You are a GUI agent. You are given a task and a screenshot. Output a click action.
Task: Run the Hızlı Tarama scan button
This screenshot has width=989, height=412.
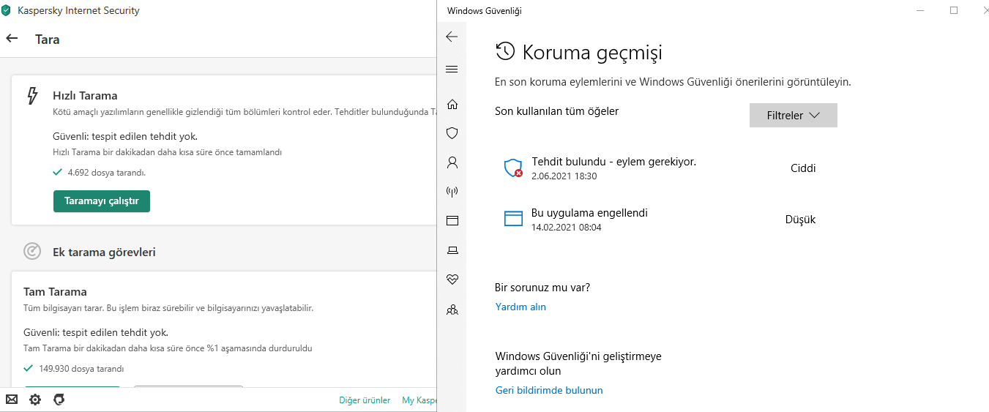click(102, 201)
